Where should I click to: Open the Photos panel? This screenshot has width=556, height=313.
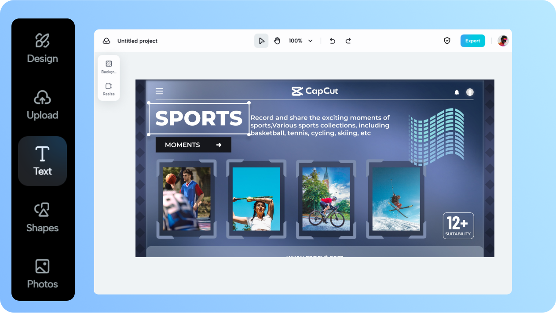coord(42,273)
